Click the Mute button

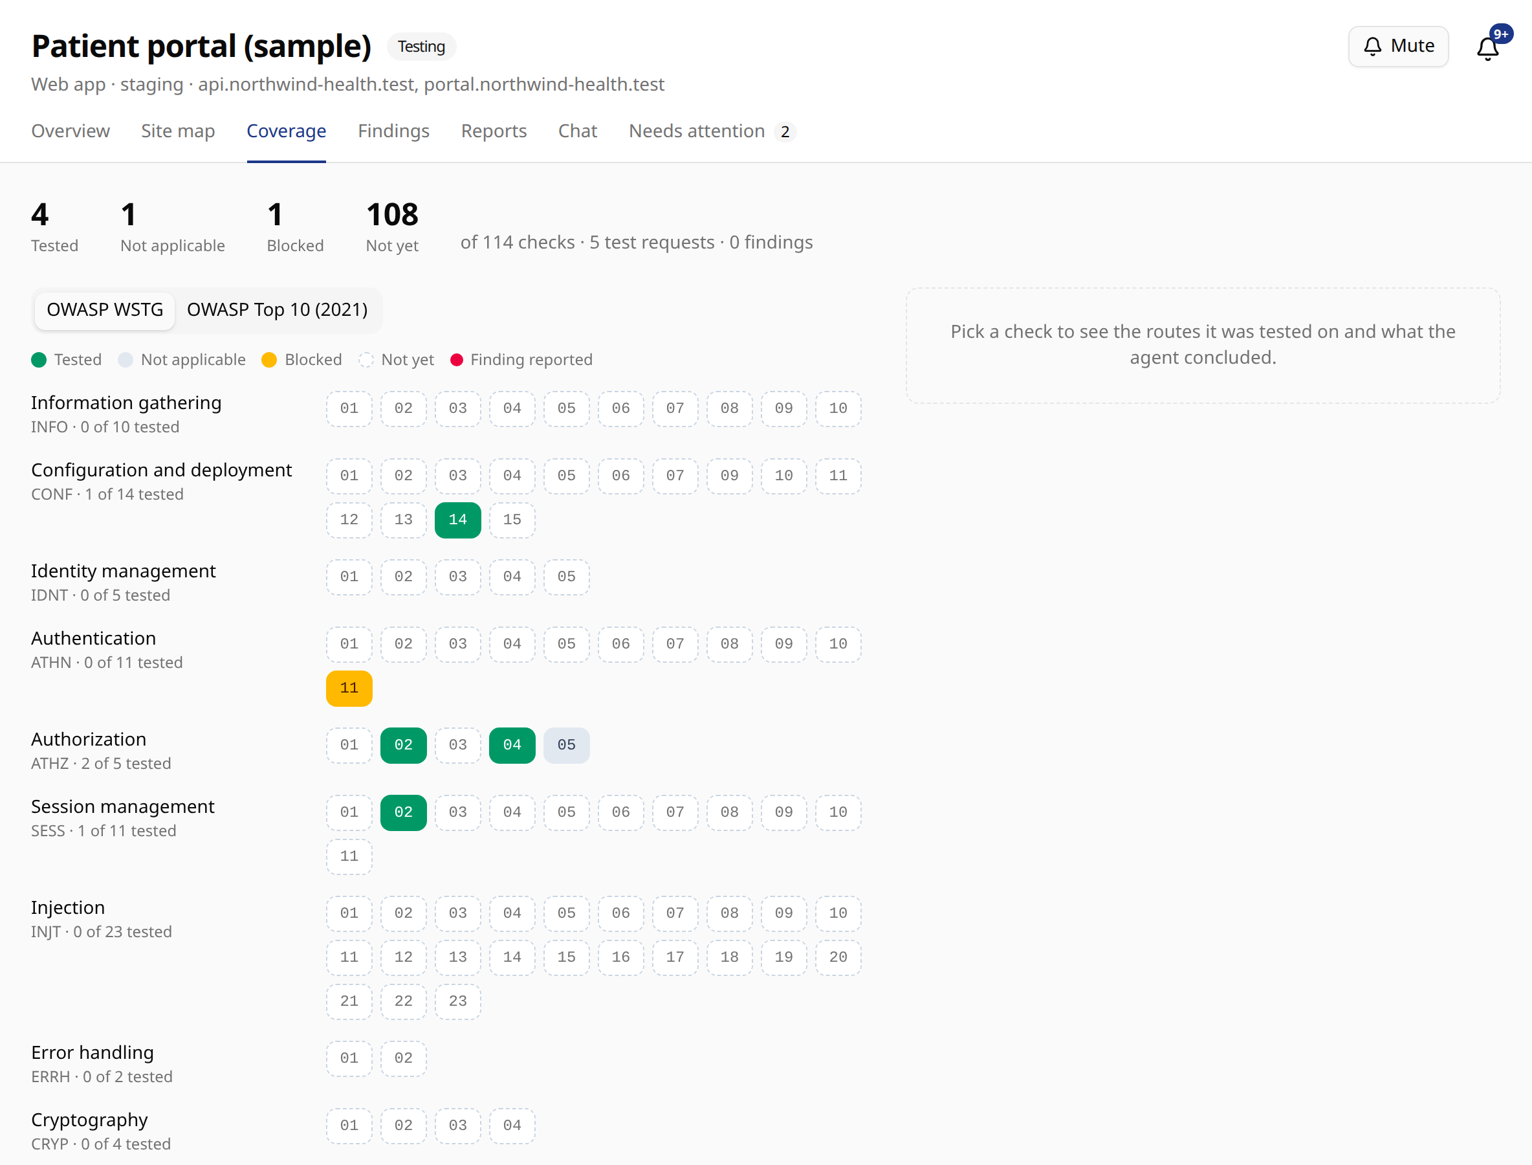tap(1397, 47)
